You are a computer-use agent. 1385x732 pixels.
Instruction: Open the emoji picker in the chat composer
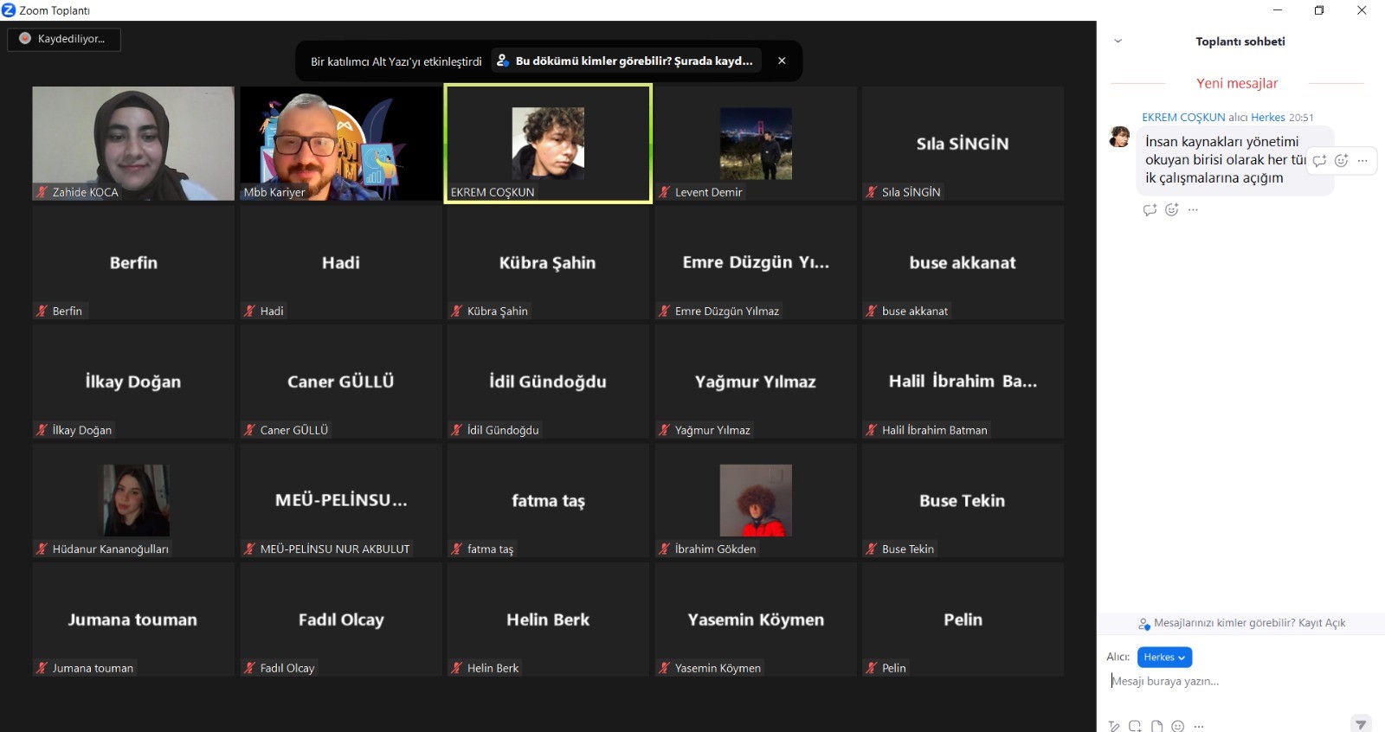coord(1177,726)
